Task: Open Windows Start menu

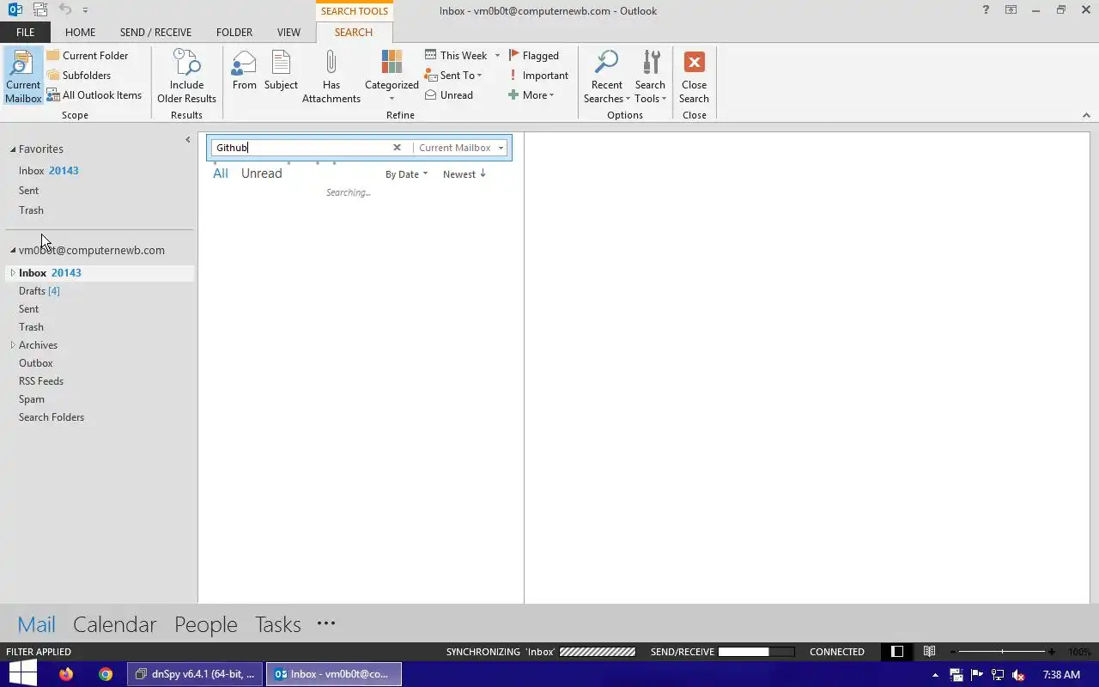Action: (22, 674)
